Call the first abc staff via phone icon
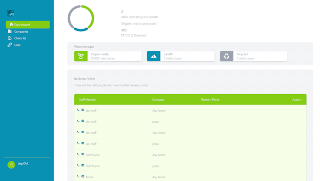 (x=78, y=110)
